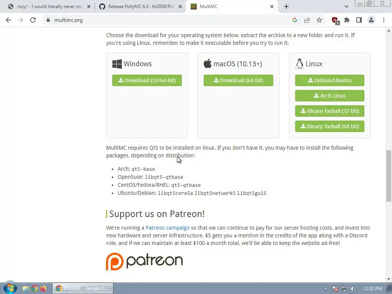Screen dimensions: 392x294
Task: Open the Windows Start orb
Action: (10, 288)
